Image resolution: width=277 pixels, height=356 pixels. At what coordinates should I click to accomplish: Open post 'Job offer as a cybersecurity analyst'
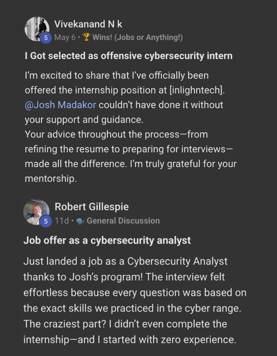(x=107, y=240)
